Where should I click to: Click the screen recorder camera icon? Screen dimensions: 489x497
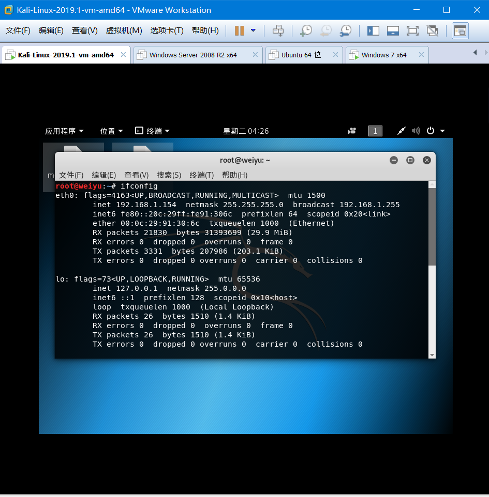(352, 131)
